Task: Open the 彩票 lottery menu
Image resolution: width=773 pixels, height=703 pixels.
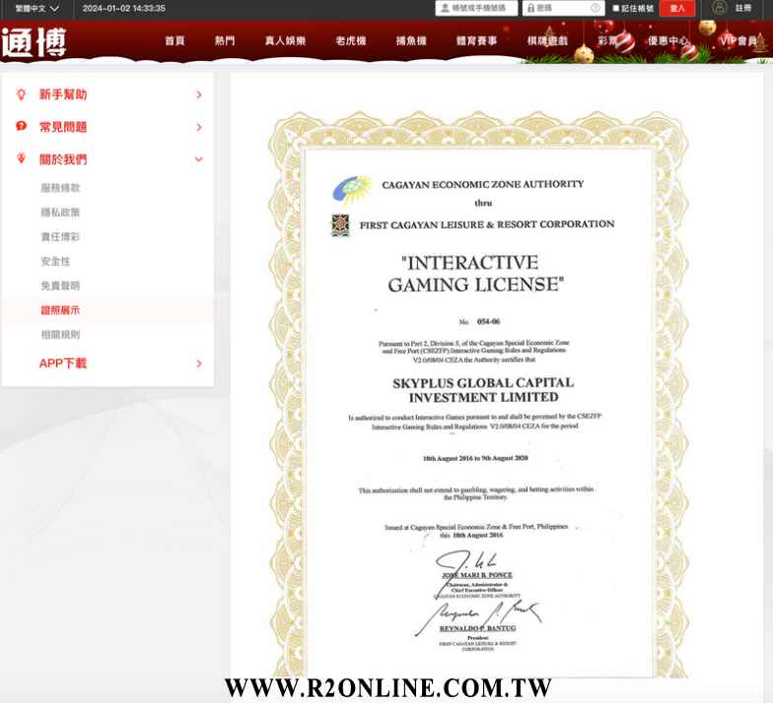Action: click(607, 41)
